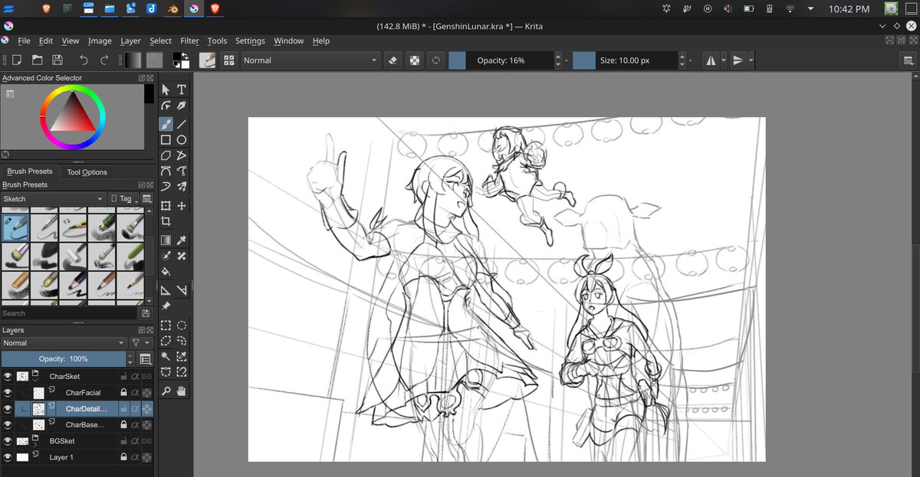Select the Transform tool
The height and width of the screenshot is (477, 920).
coord(166,206)
